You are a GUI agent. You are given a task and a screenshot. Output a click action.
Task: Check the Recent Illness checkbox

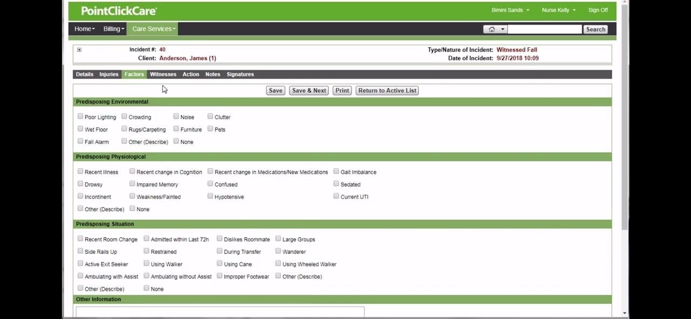80,171
